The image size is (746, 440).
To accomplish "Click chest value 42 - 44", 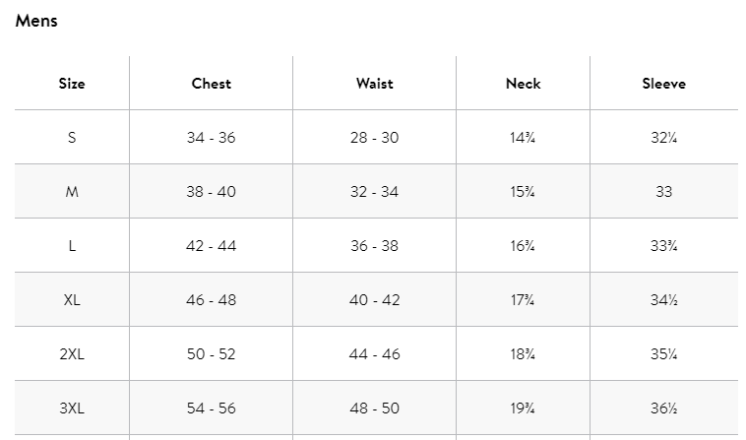I will tap(212, 246).
